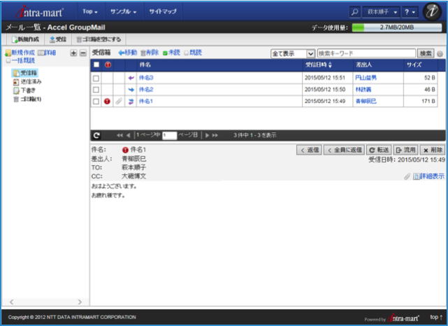
Task: Open mail 件名3
Action: pyautogui.click(x=146, y=78)
